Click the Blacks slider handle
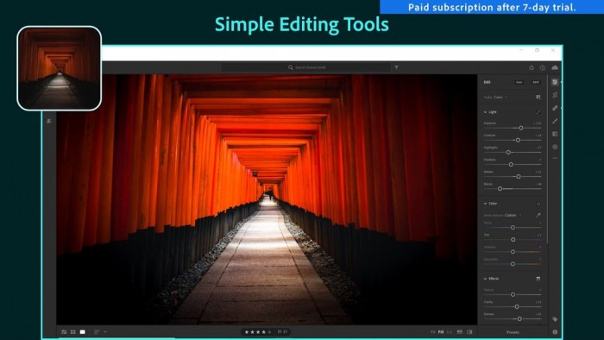 coord(500,189)
